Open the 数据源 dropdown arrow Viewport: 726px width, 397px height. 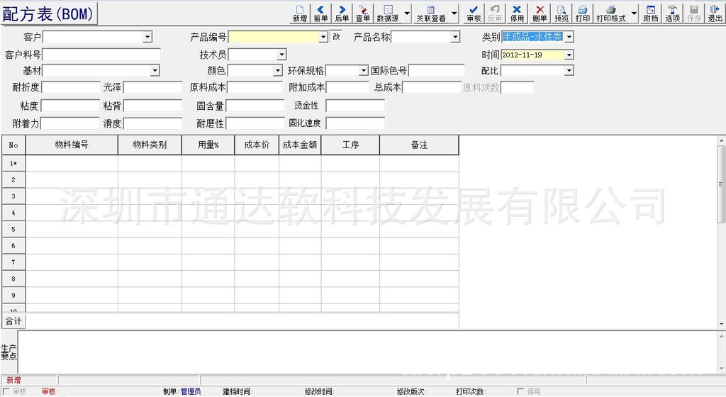(407, 13)
